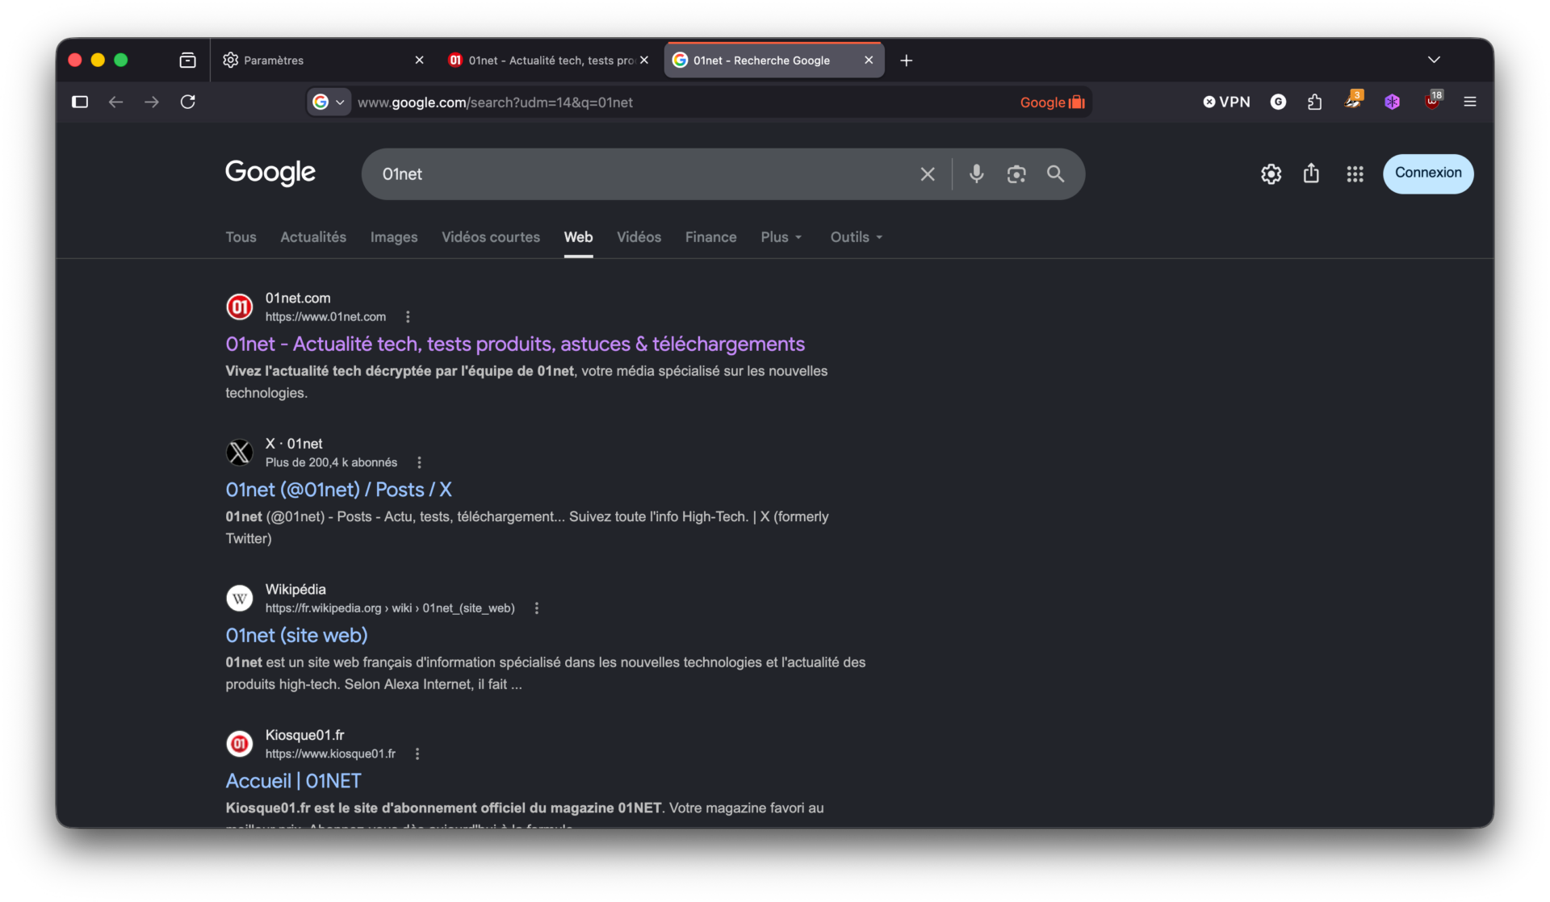Open the 01net Actualité tech result link
The height and width of the screenshot is (902, 1550).
[x=515, y=345]
